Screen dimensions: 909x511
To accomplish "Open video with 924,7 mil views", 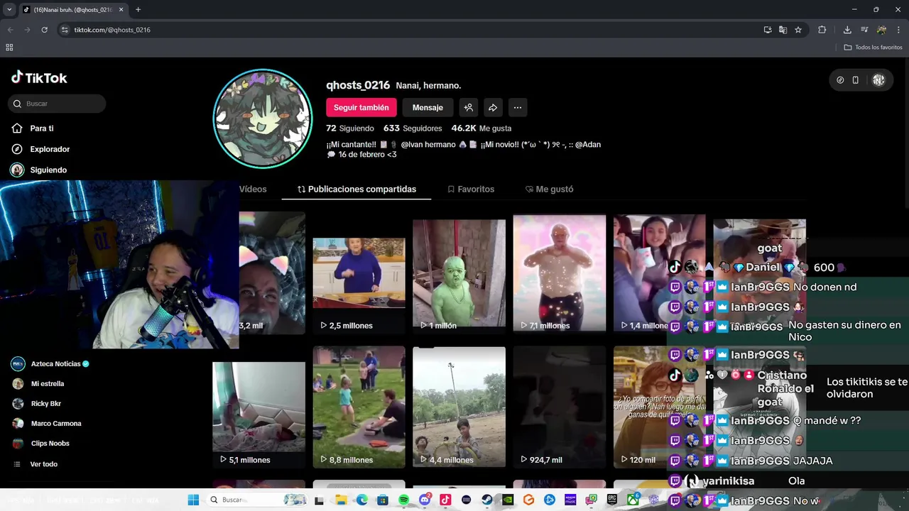I will tap(560, 407).
